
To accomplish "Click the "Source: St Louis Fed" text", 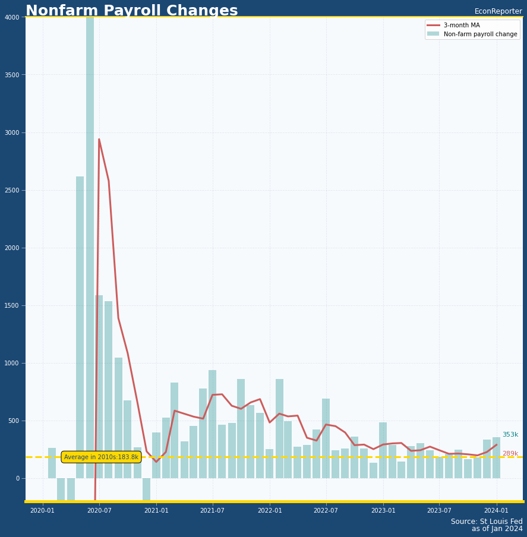I will (x=487, y=522).
